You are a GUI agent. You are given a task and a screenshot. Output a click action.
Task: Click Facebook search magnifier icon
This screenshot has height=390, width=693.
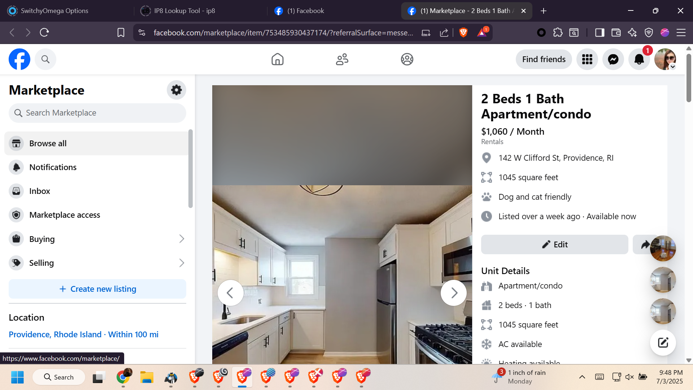click(45, 59)
